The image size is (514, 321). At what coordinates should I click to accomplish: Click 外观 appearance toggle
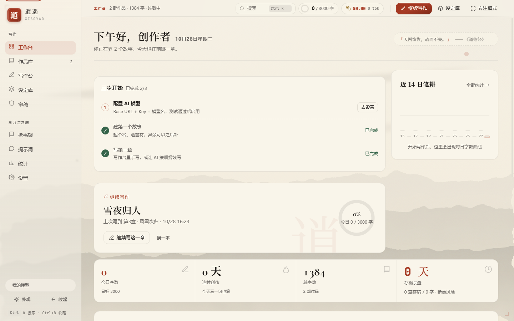[x=22, y=300]
